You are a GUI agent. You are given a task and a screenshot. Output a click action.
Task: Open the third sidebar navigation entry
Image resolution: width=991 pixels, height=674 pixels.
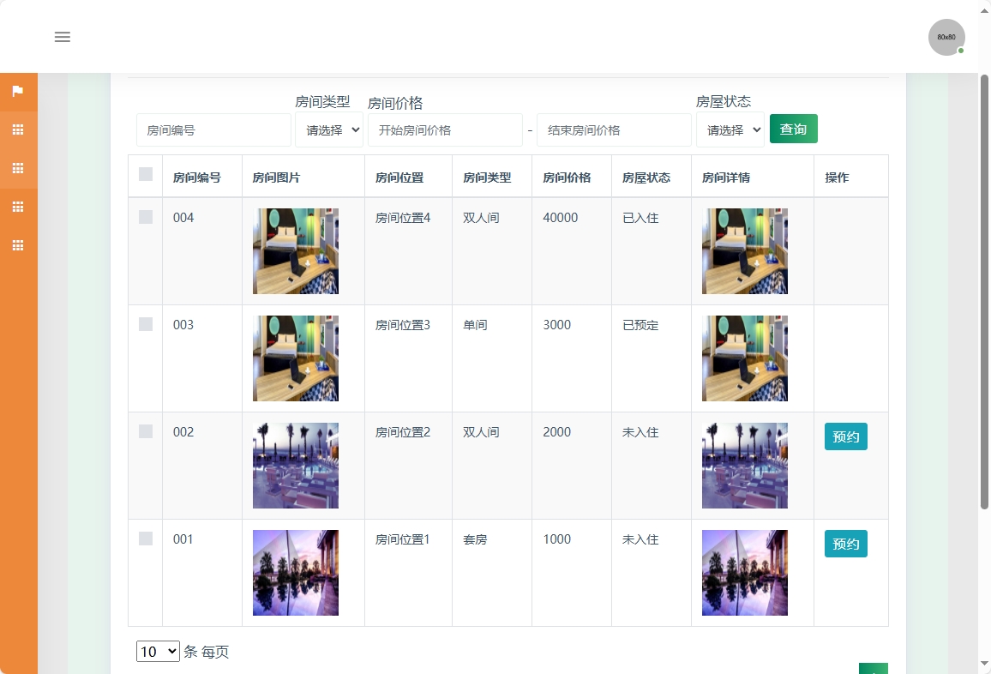(x=18, y=168)
